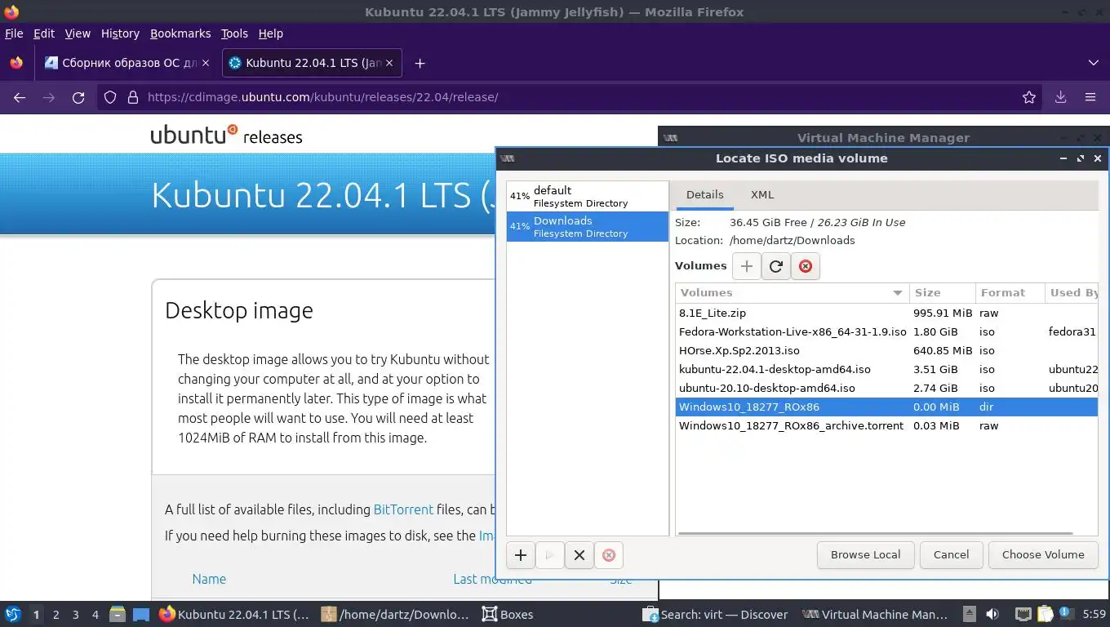The height and width of the screenshot is (627, 1110).
Task: Select the ubuntu-20.10-desktop-amd64.iso volume
Action: tap(886, 388)
